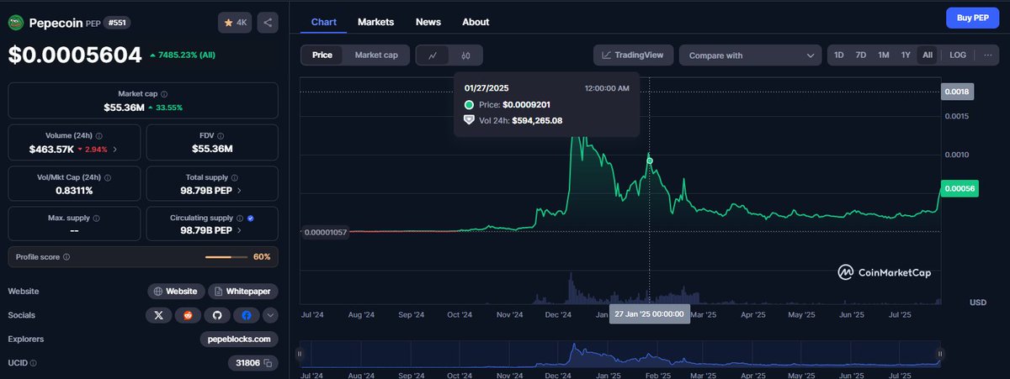
Task: Click the Pepecoin frog logo
Action: click(16, 23)
